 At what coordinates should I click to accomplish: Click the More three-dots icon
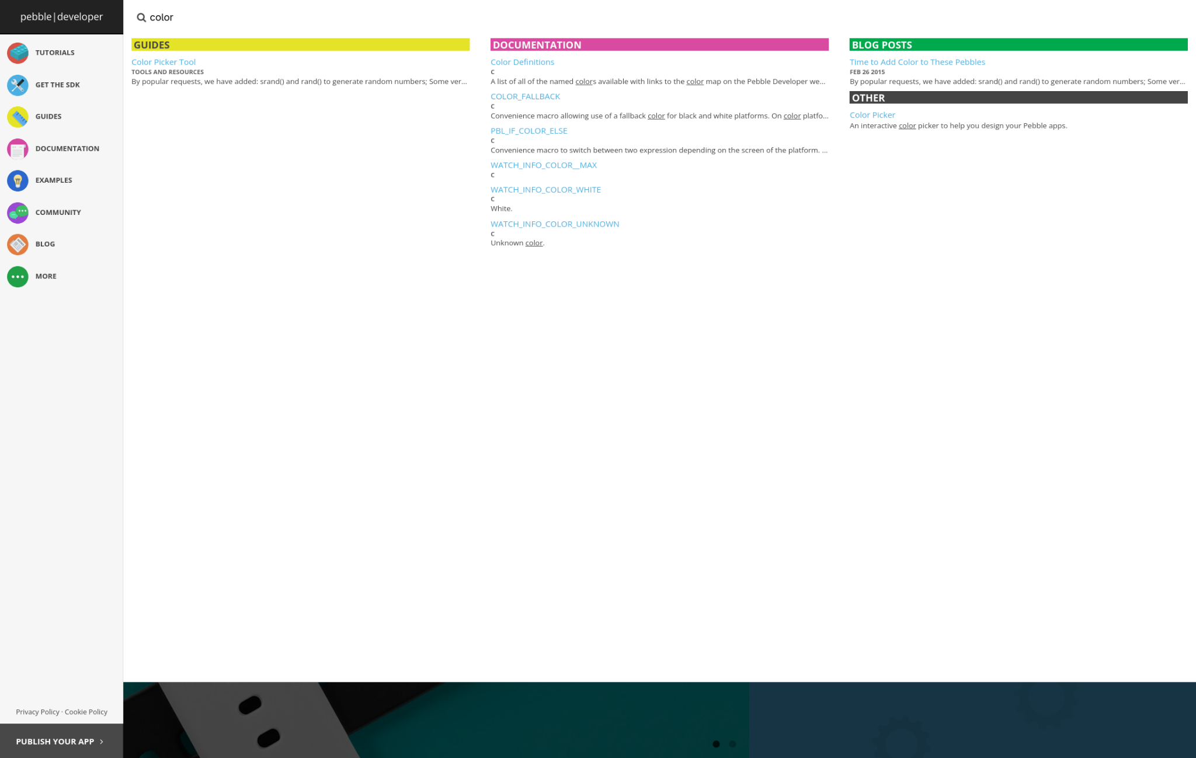pos(18,276)
